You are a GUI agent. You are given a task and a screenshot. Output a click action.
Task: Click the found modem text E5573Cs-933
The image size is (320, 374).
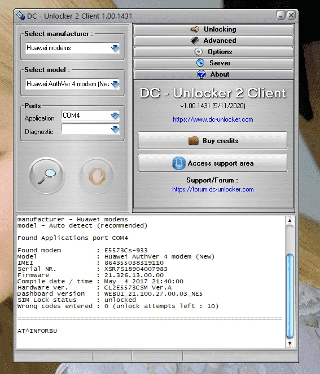126,251
